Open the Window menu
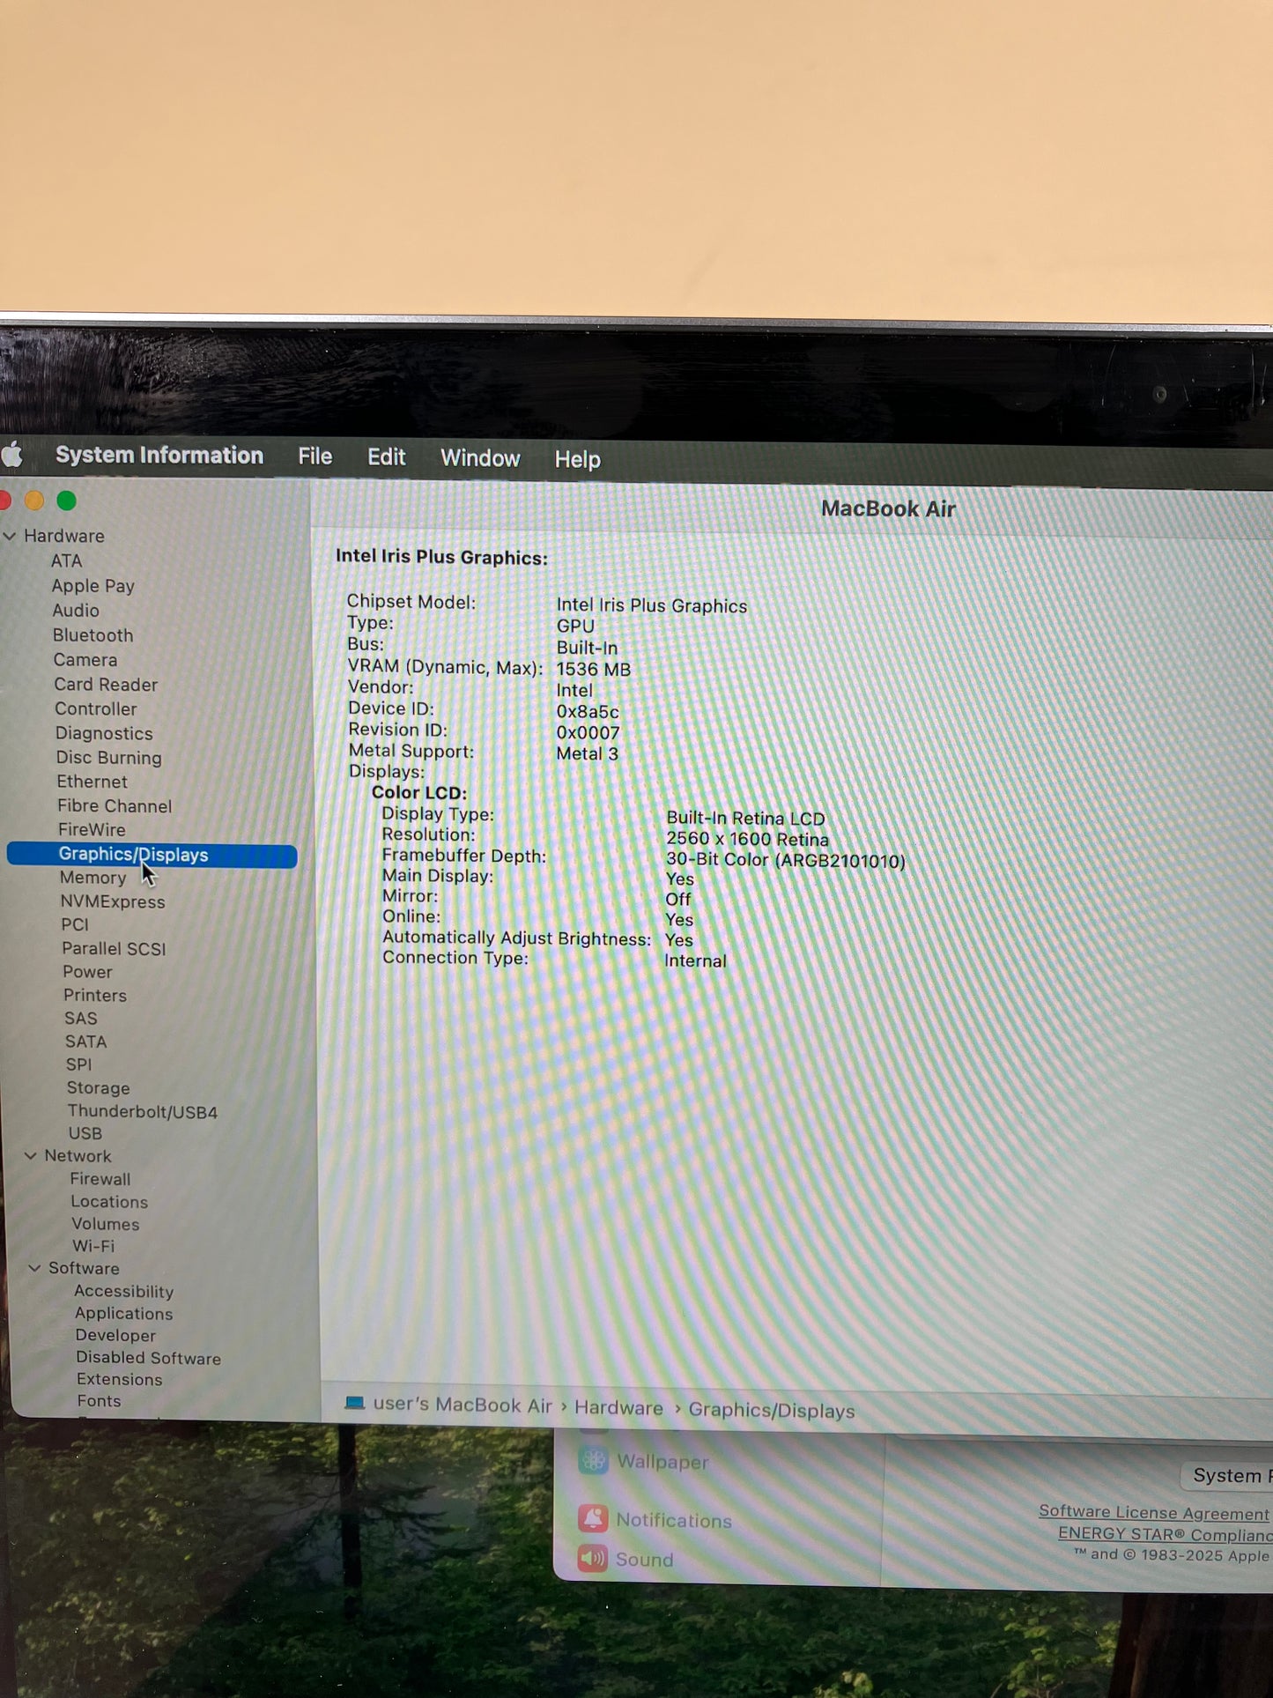Image resolution: width=1273 pixels, height=1698 pixels. point(480,458)
